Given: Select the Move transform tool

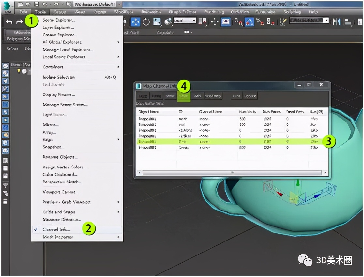Looking at the screenshot, I should tap(135, 22).
